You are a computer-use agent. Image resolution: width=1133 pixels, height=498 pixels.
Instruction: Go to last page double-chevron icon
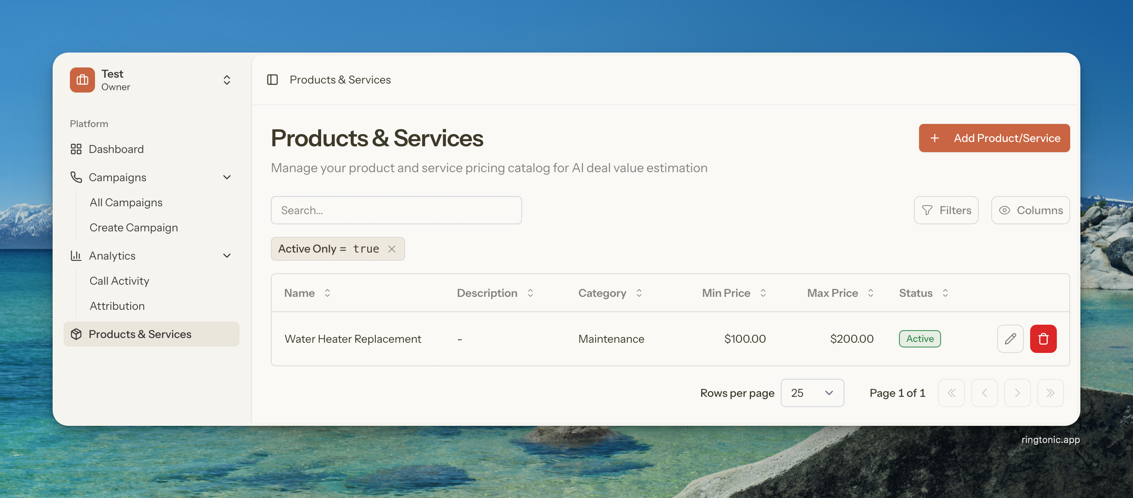(x=1050, y=393)
